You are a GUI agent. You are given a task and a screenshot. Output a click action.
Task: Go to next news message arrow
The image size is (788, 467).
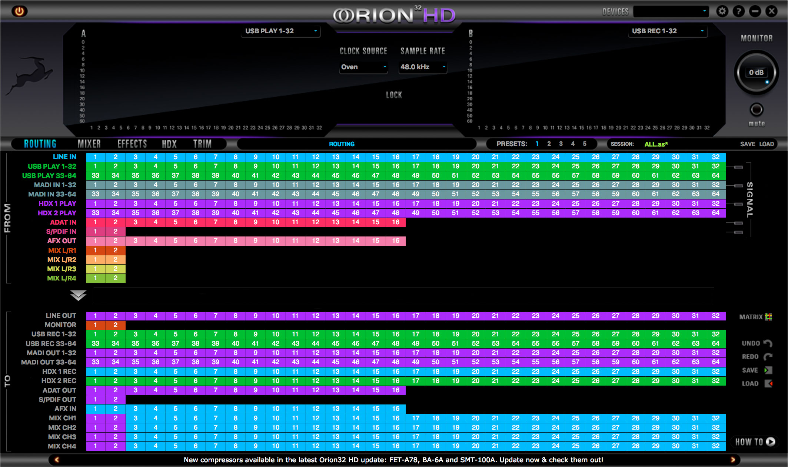coord(733,460)
